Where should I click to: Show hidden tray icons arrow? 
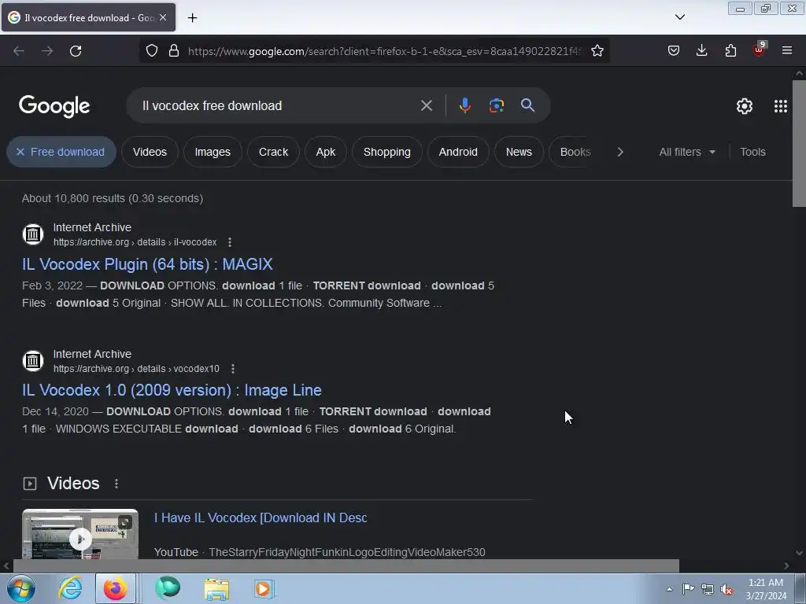tap(669, 589)
